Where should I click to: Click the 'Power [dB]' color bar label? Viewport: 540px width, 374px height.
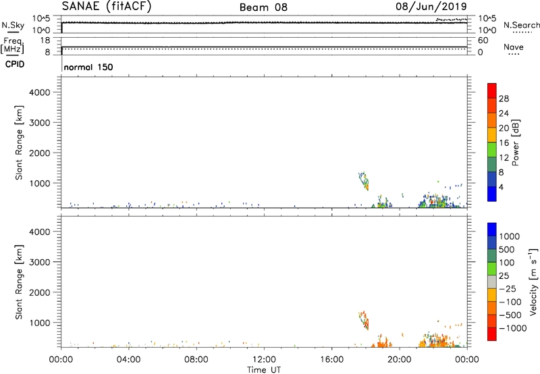pos(515,143)
